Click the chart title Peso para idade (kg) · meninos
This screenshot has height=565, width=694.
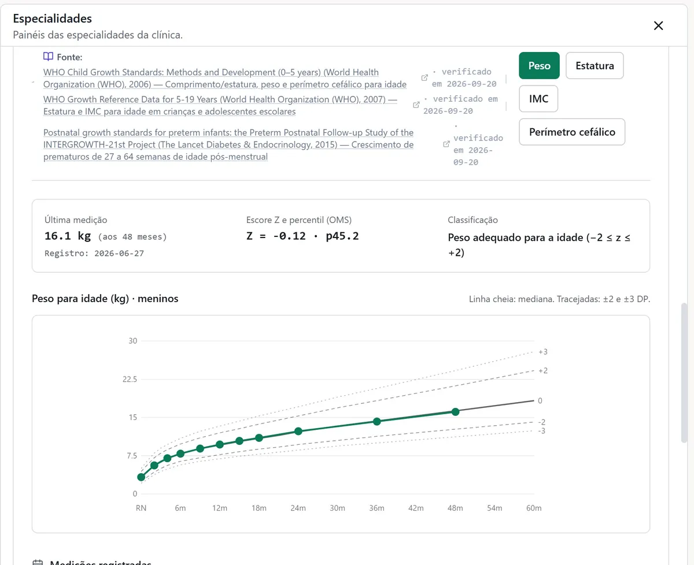click(105, 299)
